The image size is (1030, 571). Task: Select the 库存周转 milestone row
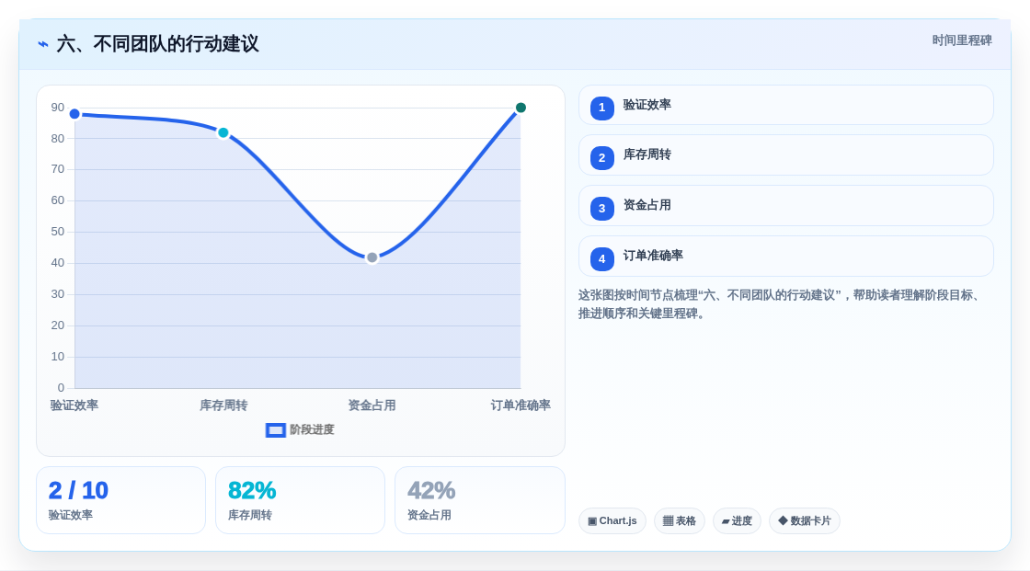[785, 155]
